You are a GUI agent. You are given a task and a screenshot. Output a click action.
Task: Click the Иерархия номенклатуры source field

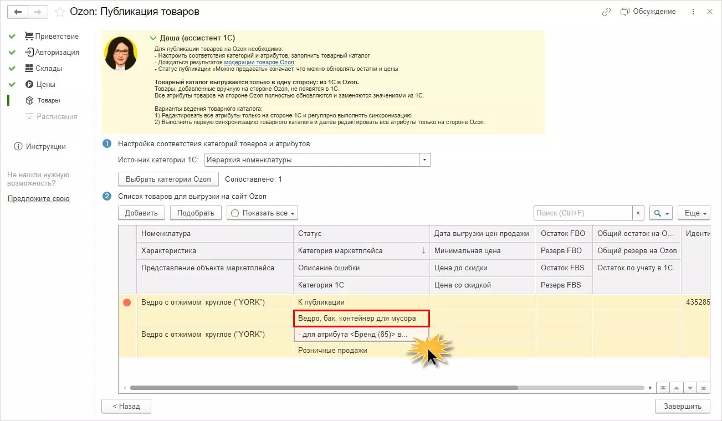(312, 160)
